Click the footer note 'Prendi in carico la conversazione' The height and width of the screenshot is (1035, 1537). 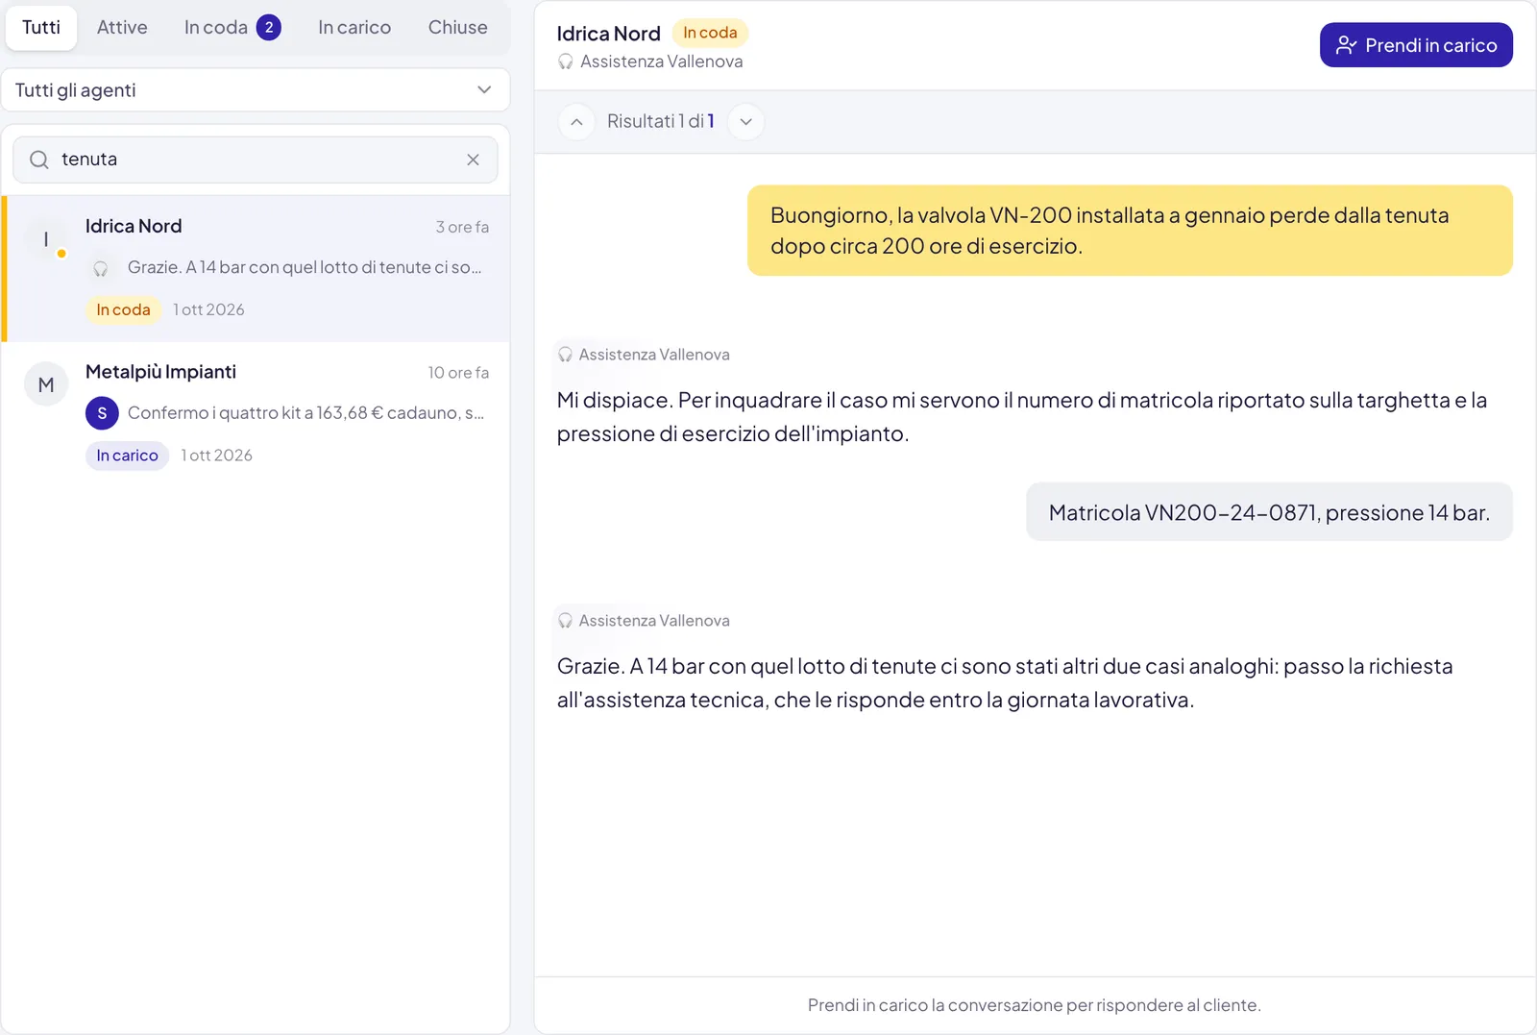(1035, 1005)
